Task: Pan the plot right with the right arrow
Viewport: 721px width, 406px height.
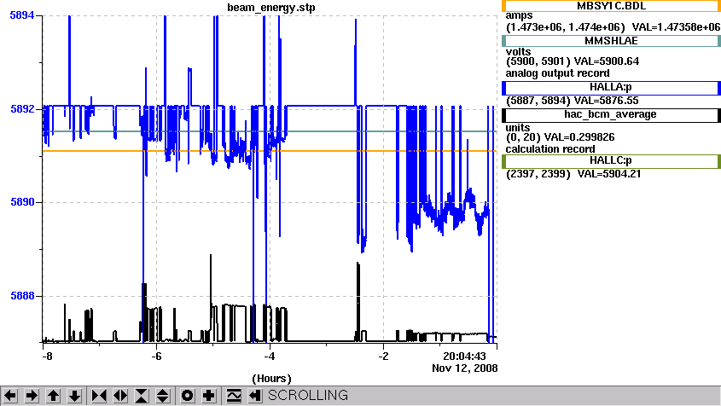Action: tap(32, 396)
